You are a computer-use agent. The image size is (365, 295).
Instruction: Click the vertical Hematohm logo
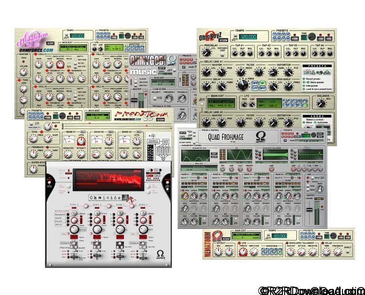pyautogui.click(x=207, y=244)
